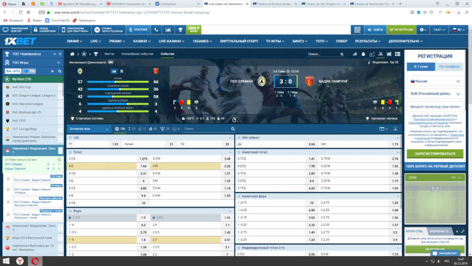Open the phone callback icon in top bar
The image size is (472, 266).
click(x=157, y=30)
